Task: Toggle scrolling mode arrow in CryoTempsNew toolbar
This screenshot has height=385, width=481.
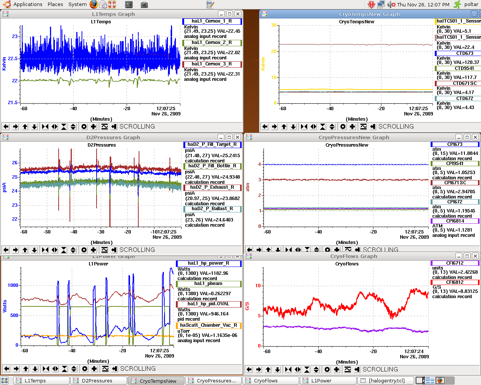Action: coord(373,127)
